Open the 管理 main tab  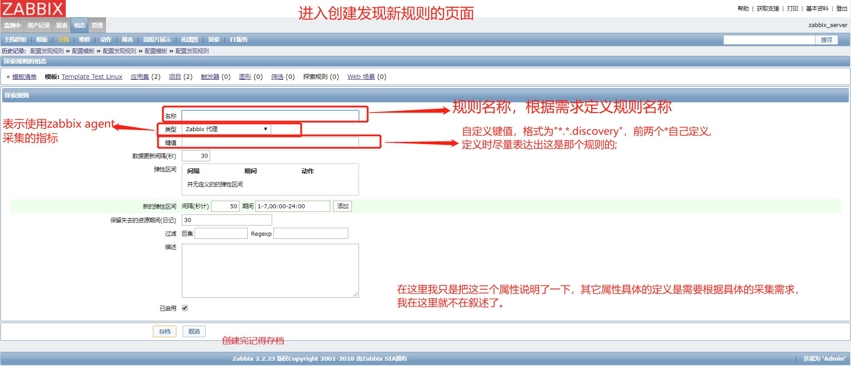pos(98,25)
